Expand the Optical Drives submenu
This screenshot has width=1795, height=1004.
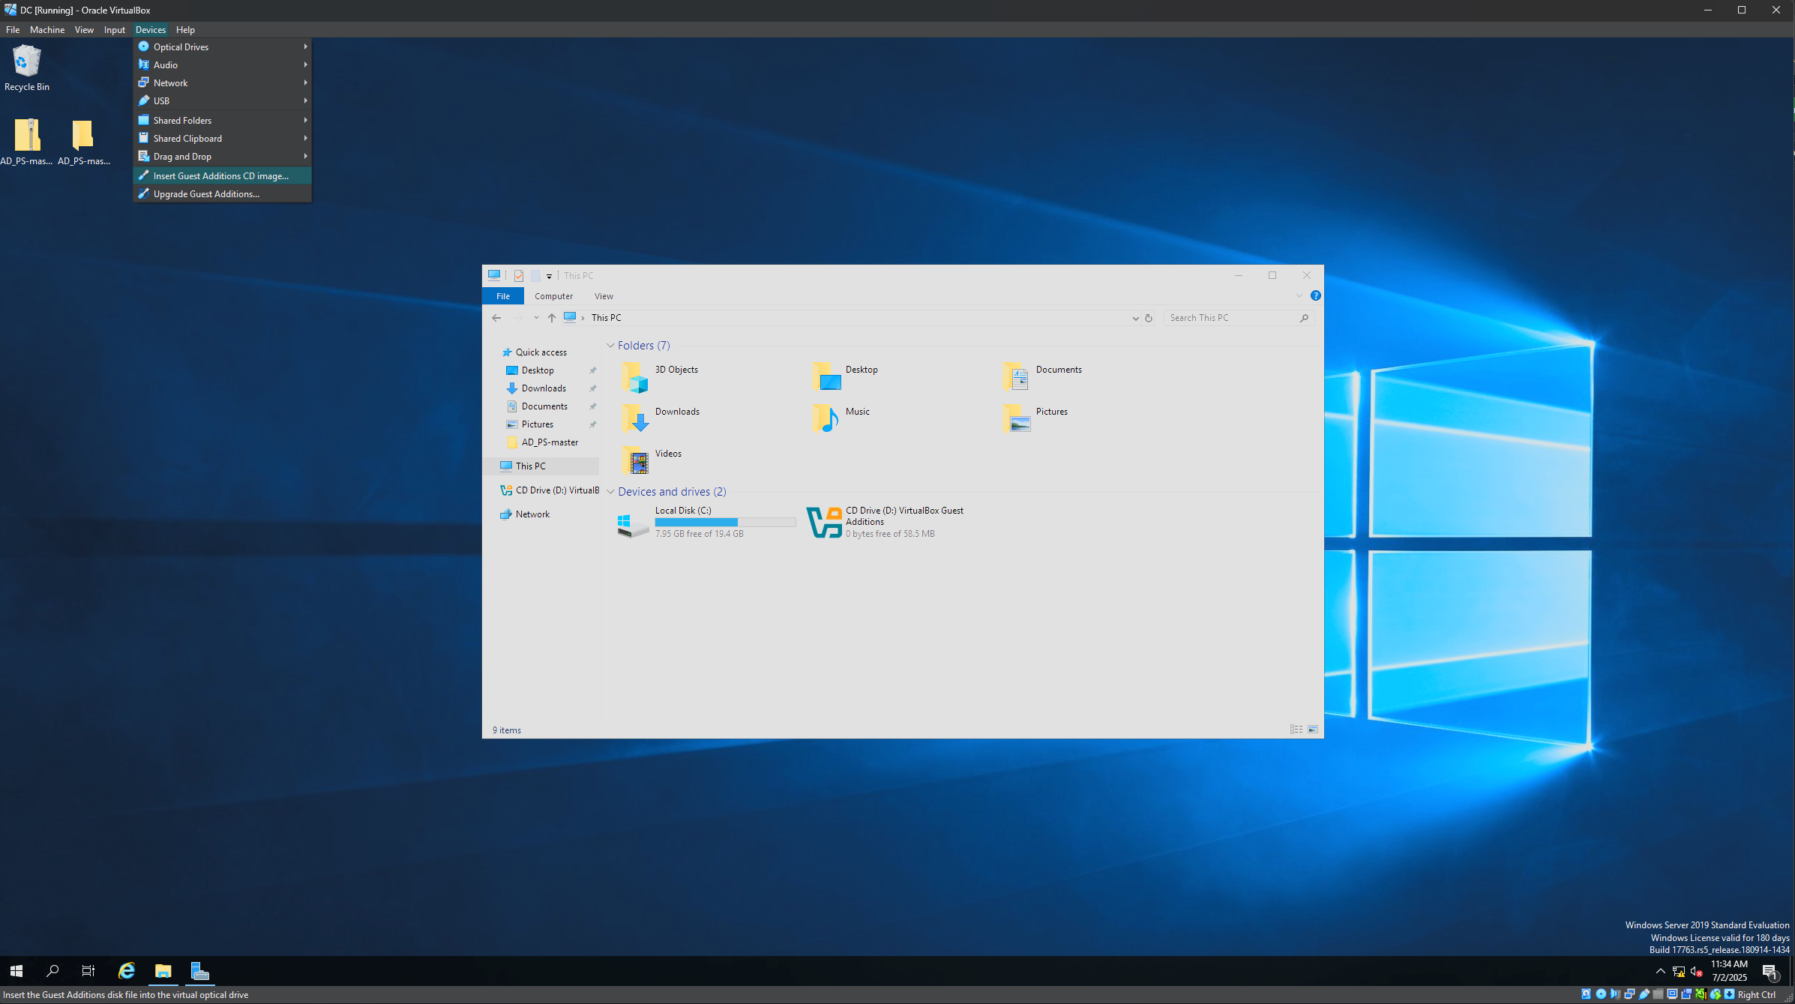[x=223, y=46]
